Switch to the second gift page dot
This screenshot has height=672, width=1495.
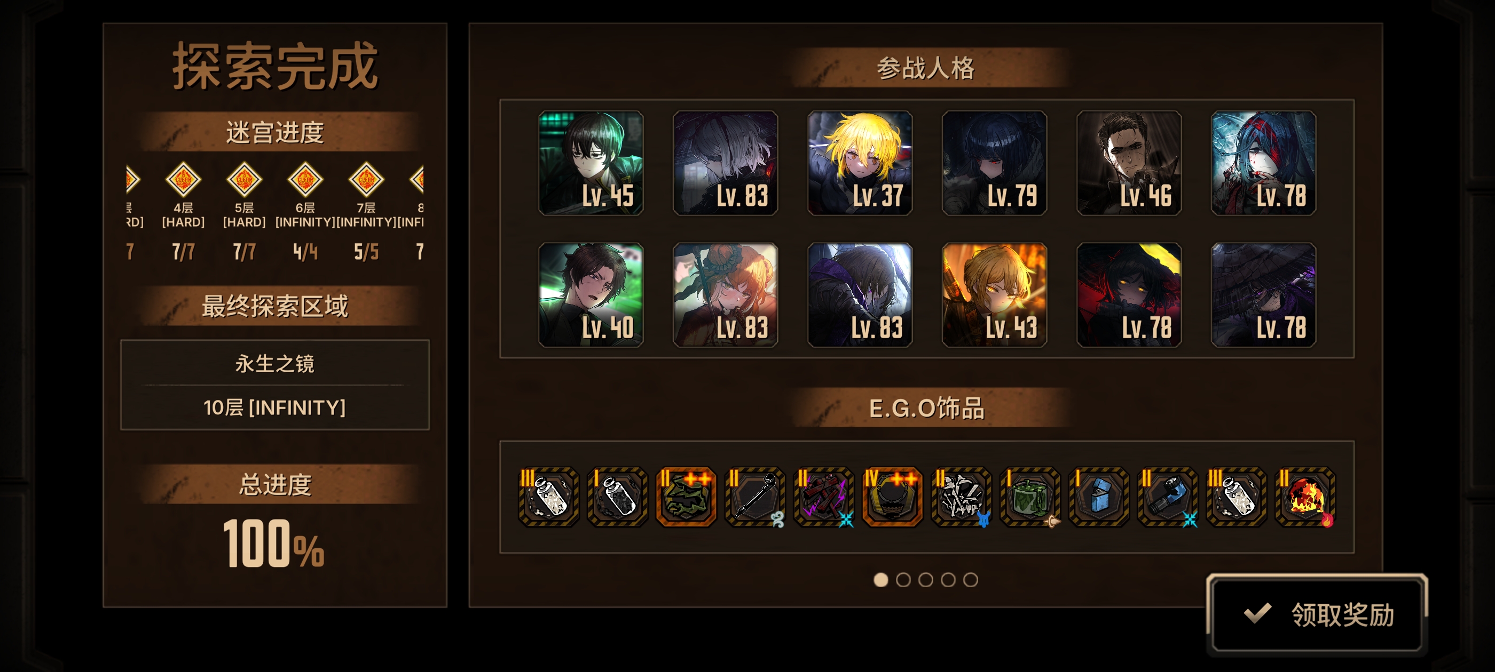coord(903,580)
